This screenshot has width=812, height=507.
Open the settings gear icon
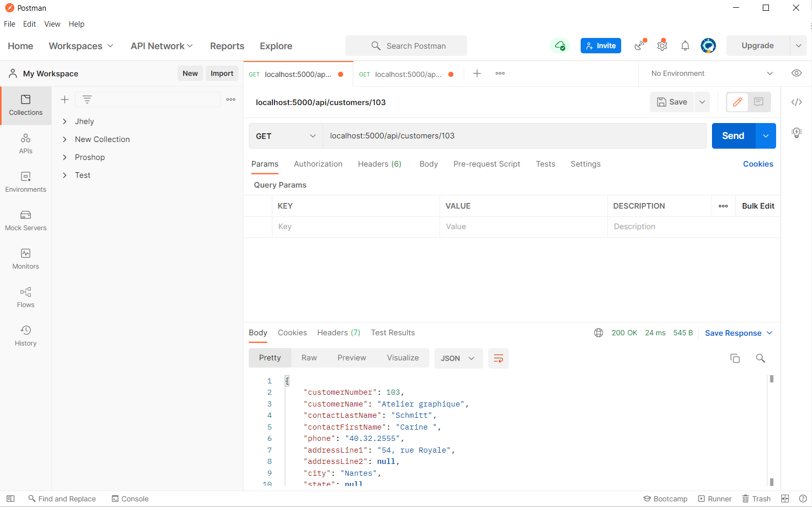tap(662, 46)
